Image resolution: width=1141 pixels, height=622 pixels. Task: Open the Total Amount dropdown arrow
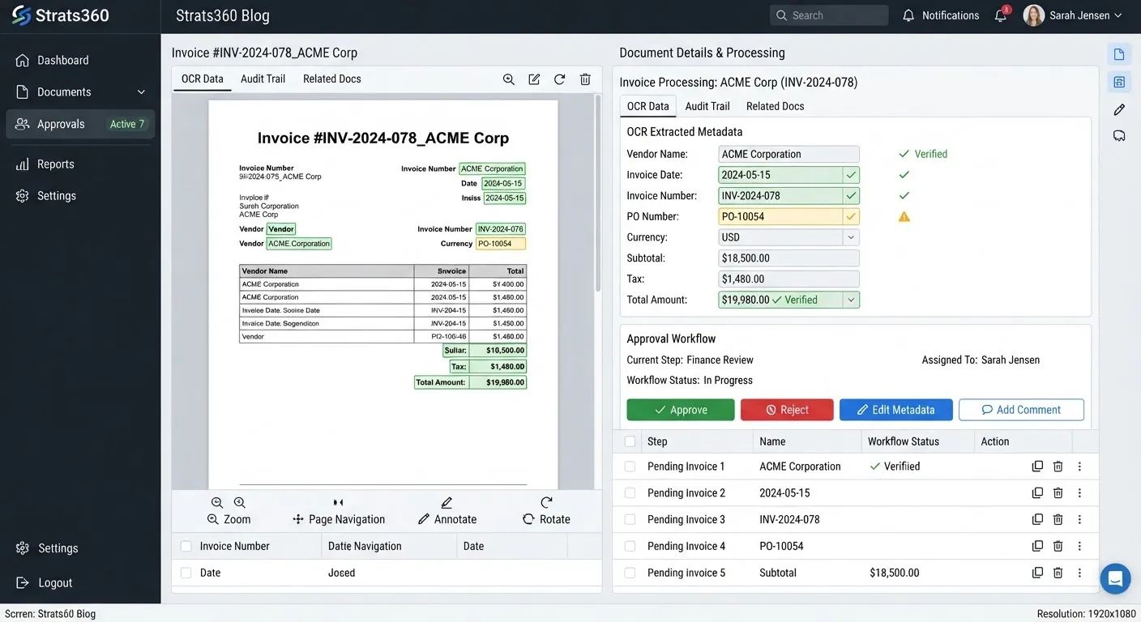coord(851,300)
